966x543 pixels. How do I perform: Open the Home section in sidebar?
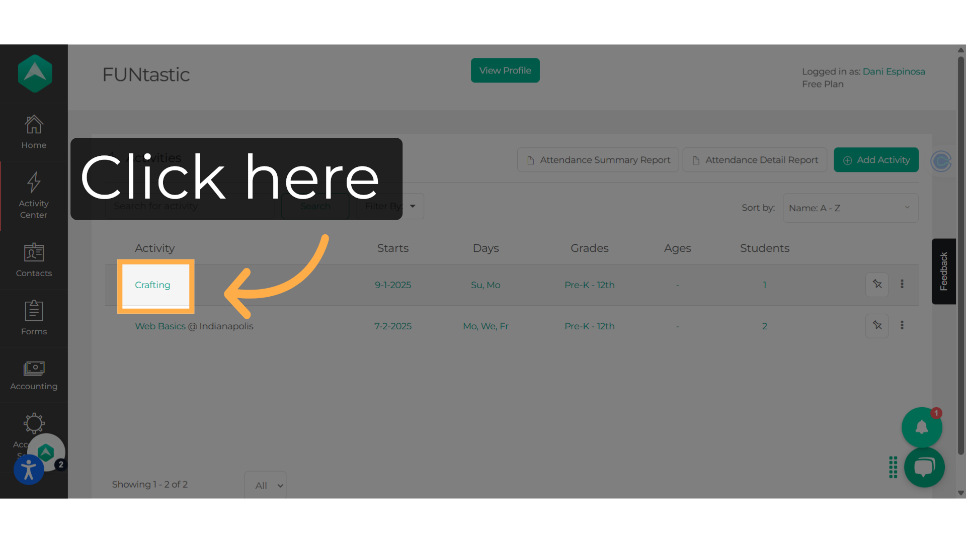[33, 132]
